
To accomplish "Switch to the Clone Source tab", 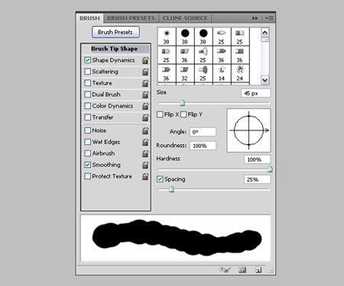I will (x=185, y=18).
